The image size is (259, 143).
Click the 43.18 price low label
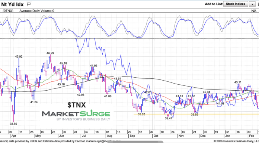61,84
